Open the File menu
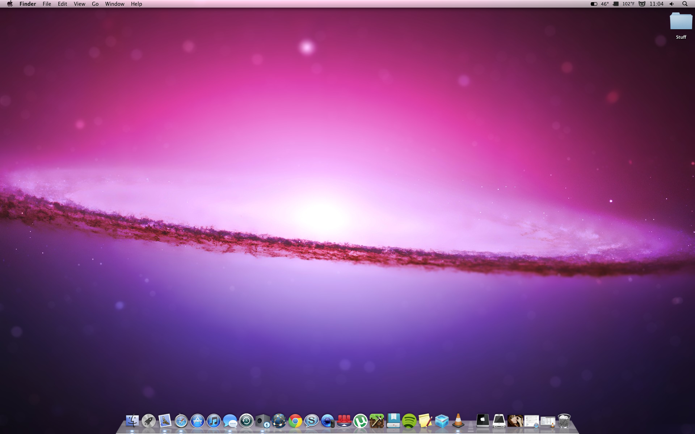This screenshot has height=434, width=695. (x=47, y=4)
